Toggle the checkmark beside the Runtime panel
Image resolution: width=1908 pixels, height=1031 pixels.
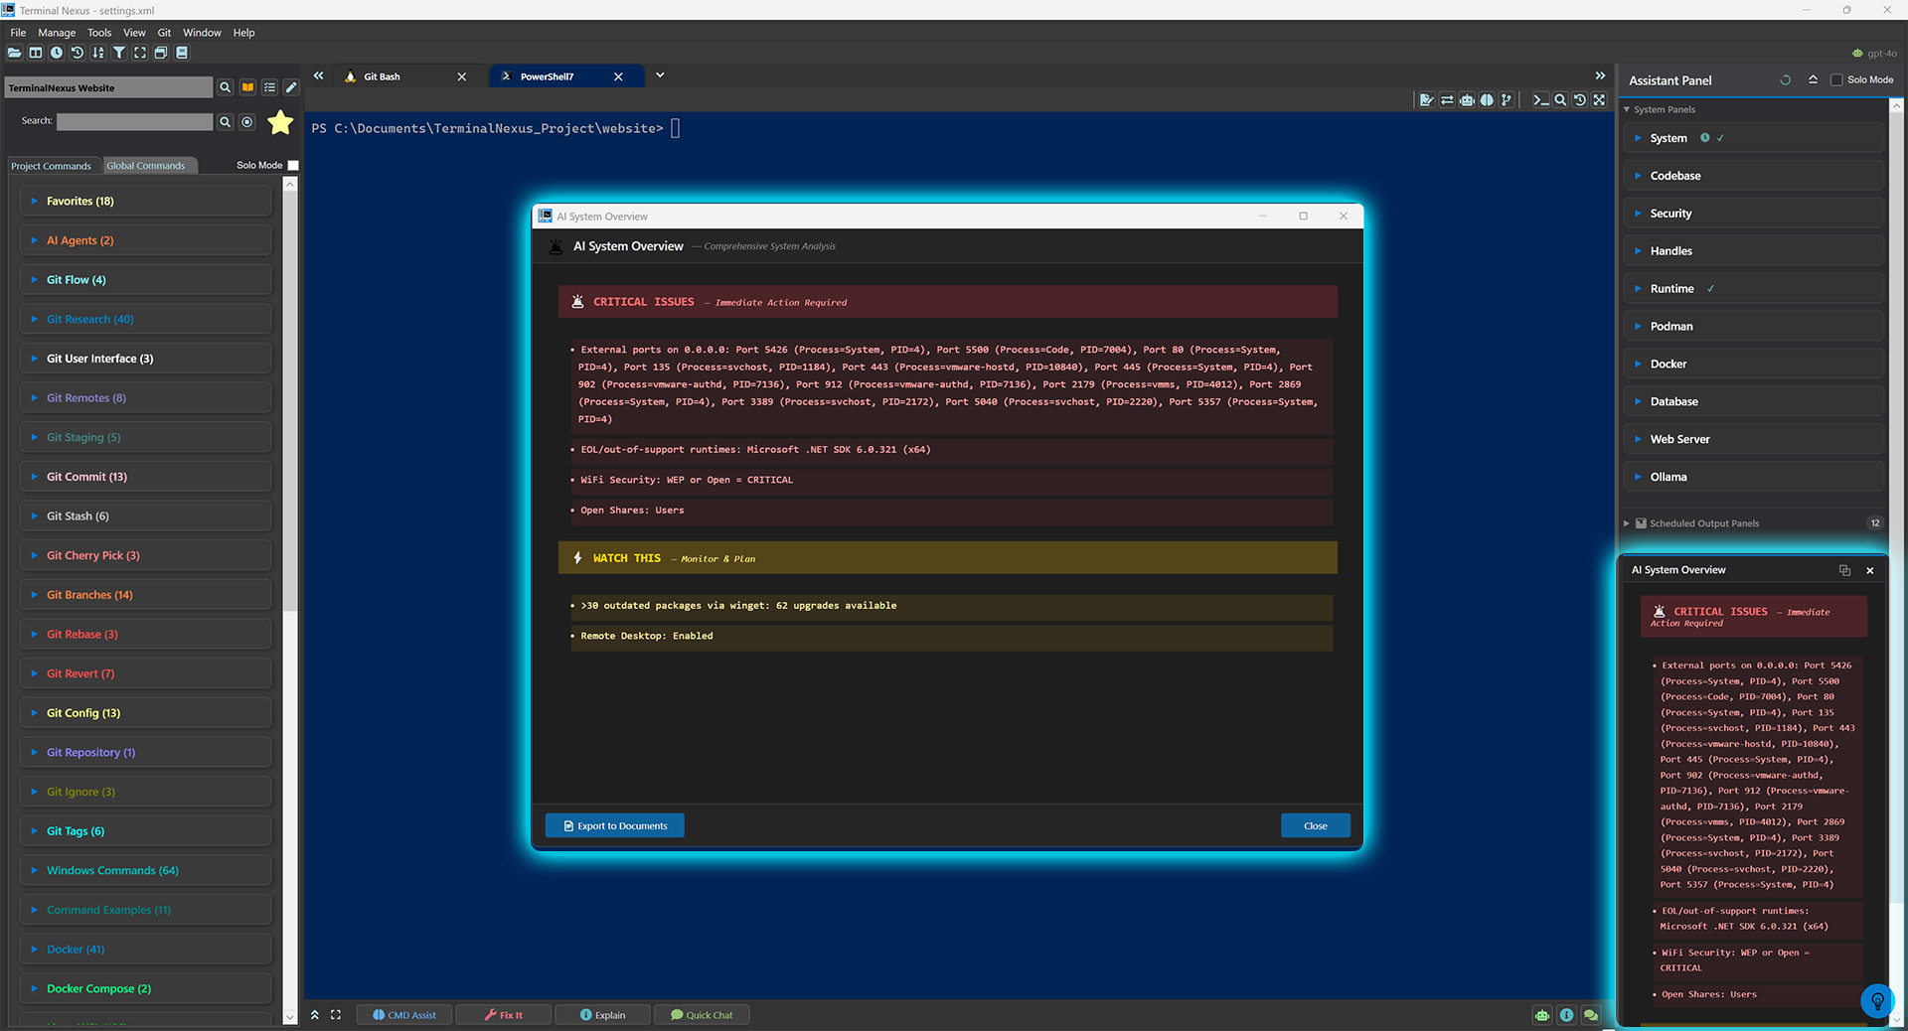point(1710,288)
